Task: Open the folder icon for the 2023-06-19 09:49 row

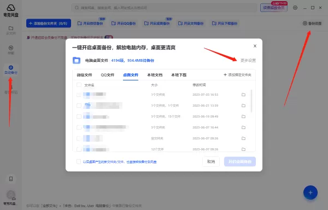Action: (243, 116)
